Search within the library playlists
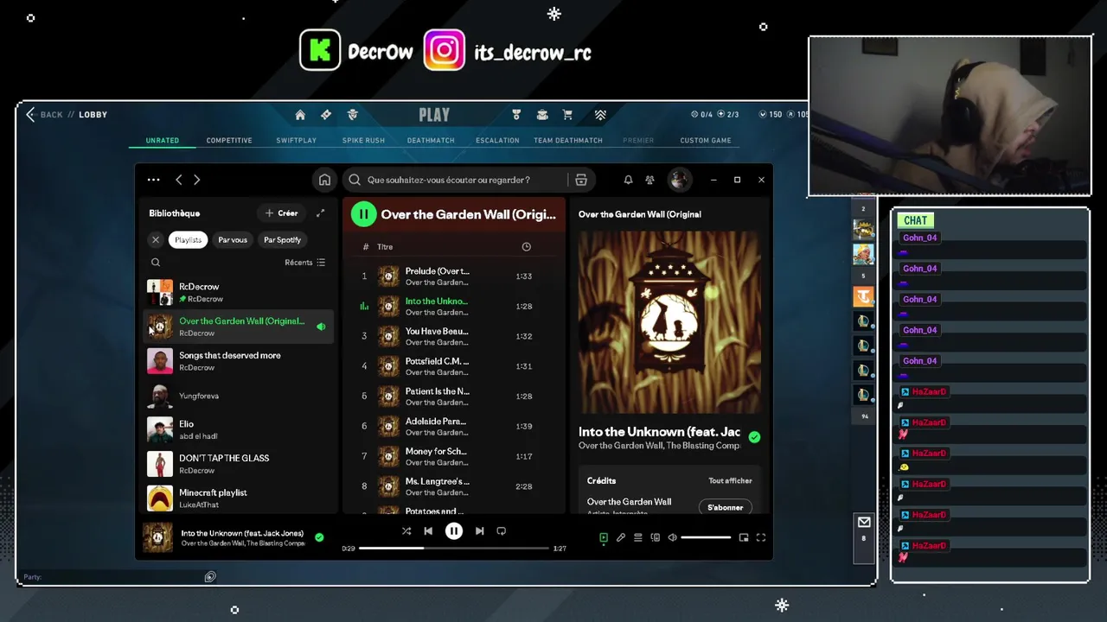Screen dimensions: 1107x622 click(156, 263)
